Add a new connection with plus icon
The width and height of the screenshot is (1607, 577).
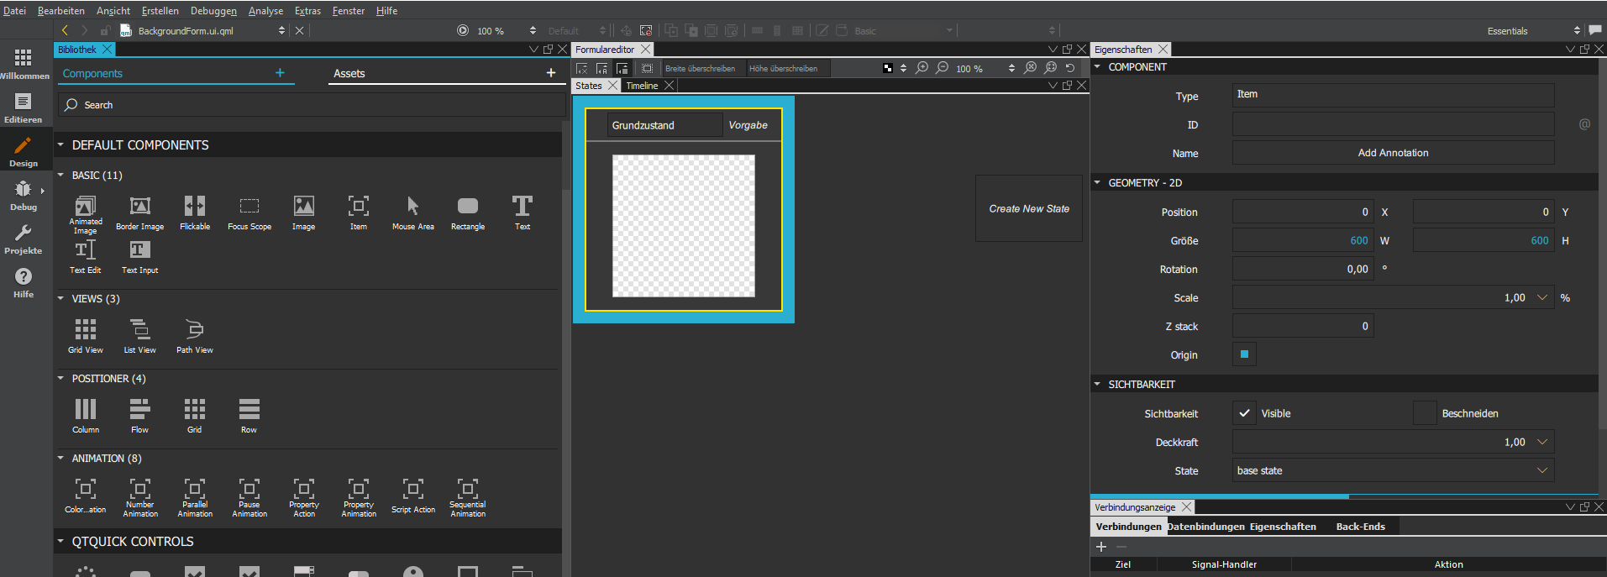click(x=1101, y=546)
